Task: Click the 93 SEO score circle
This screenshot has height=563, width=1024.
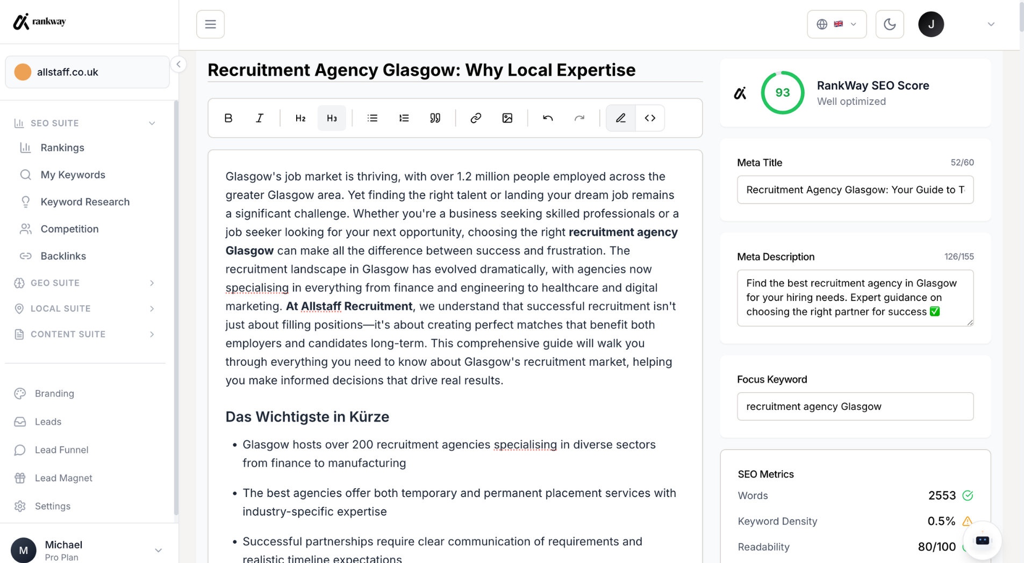Action: 782,92
